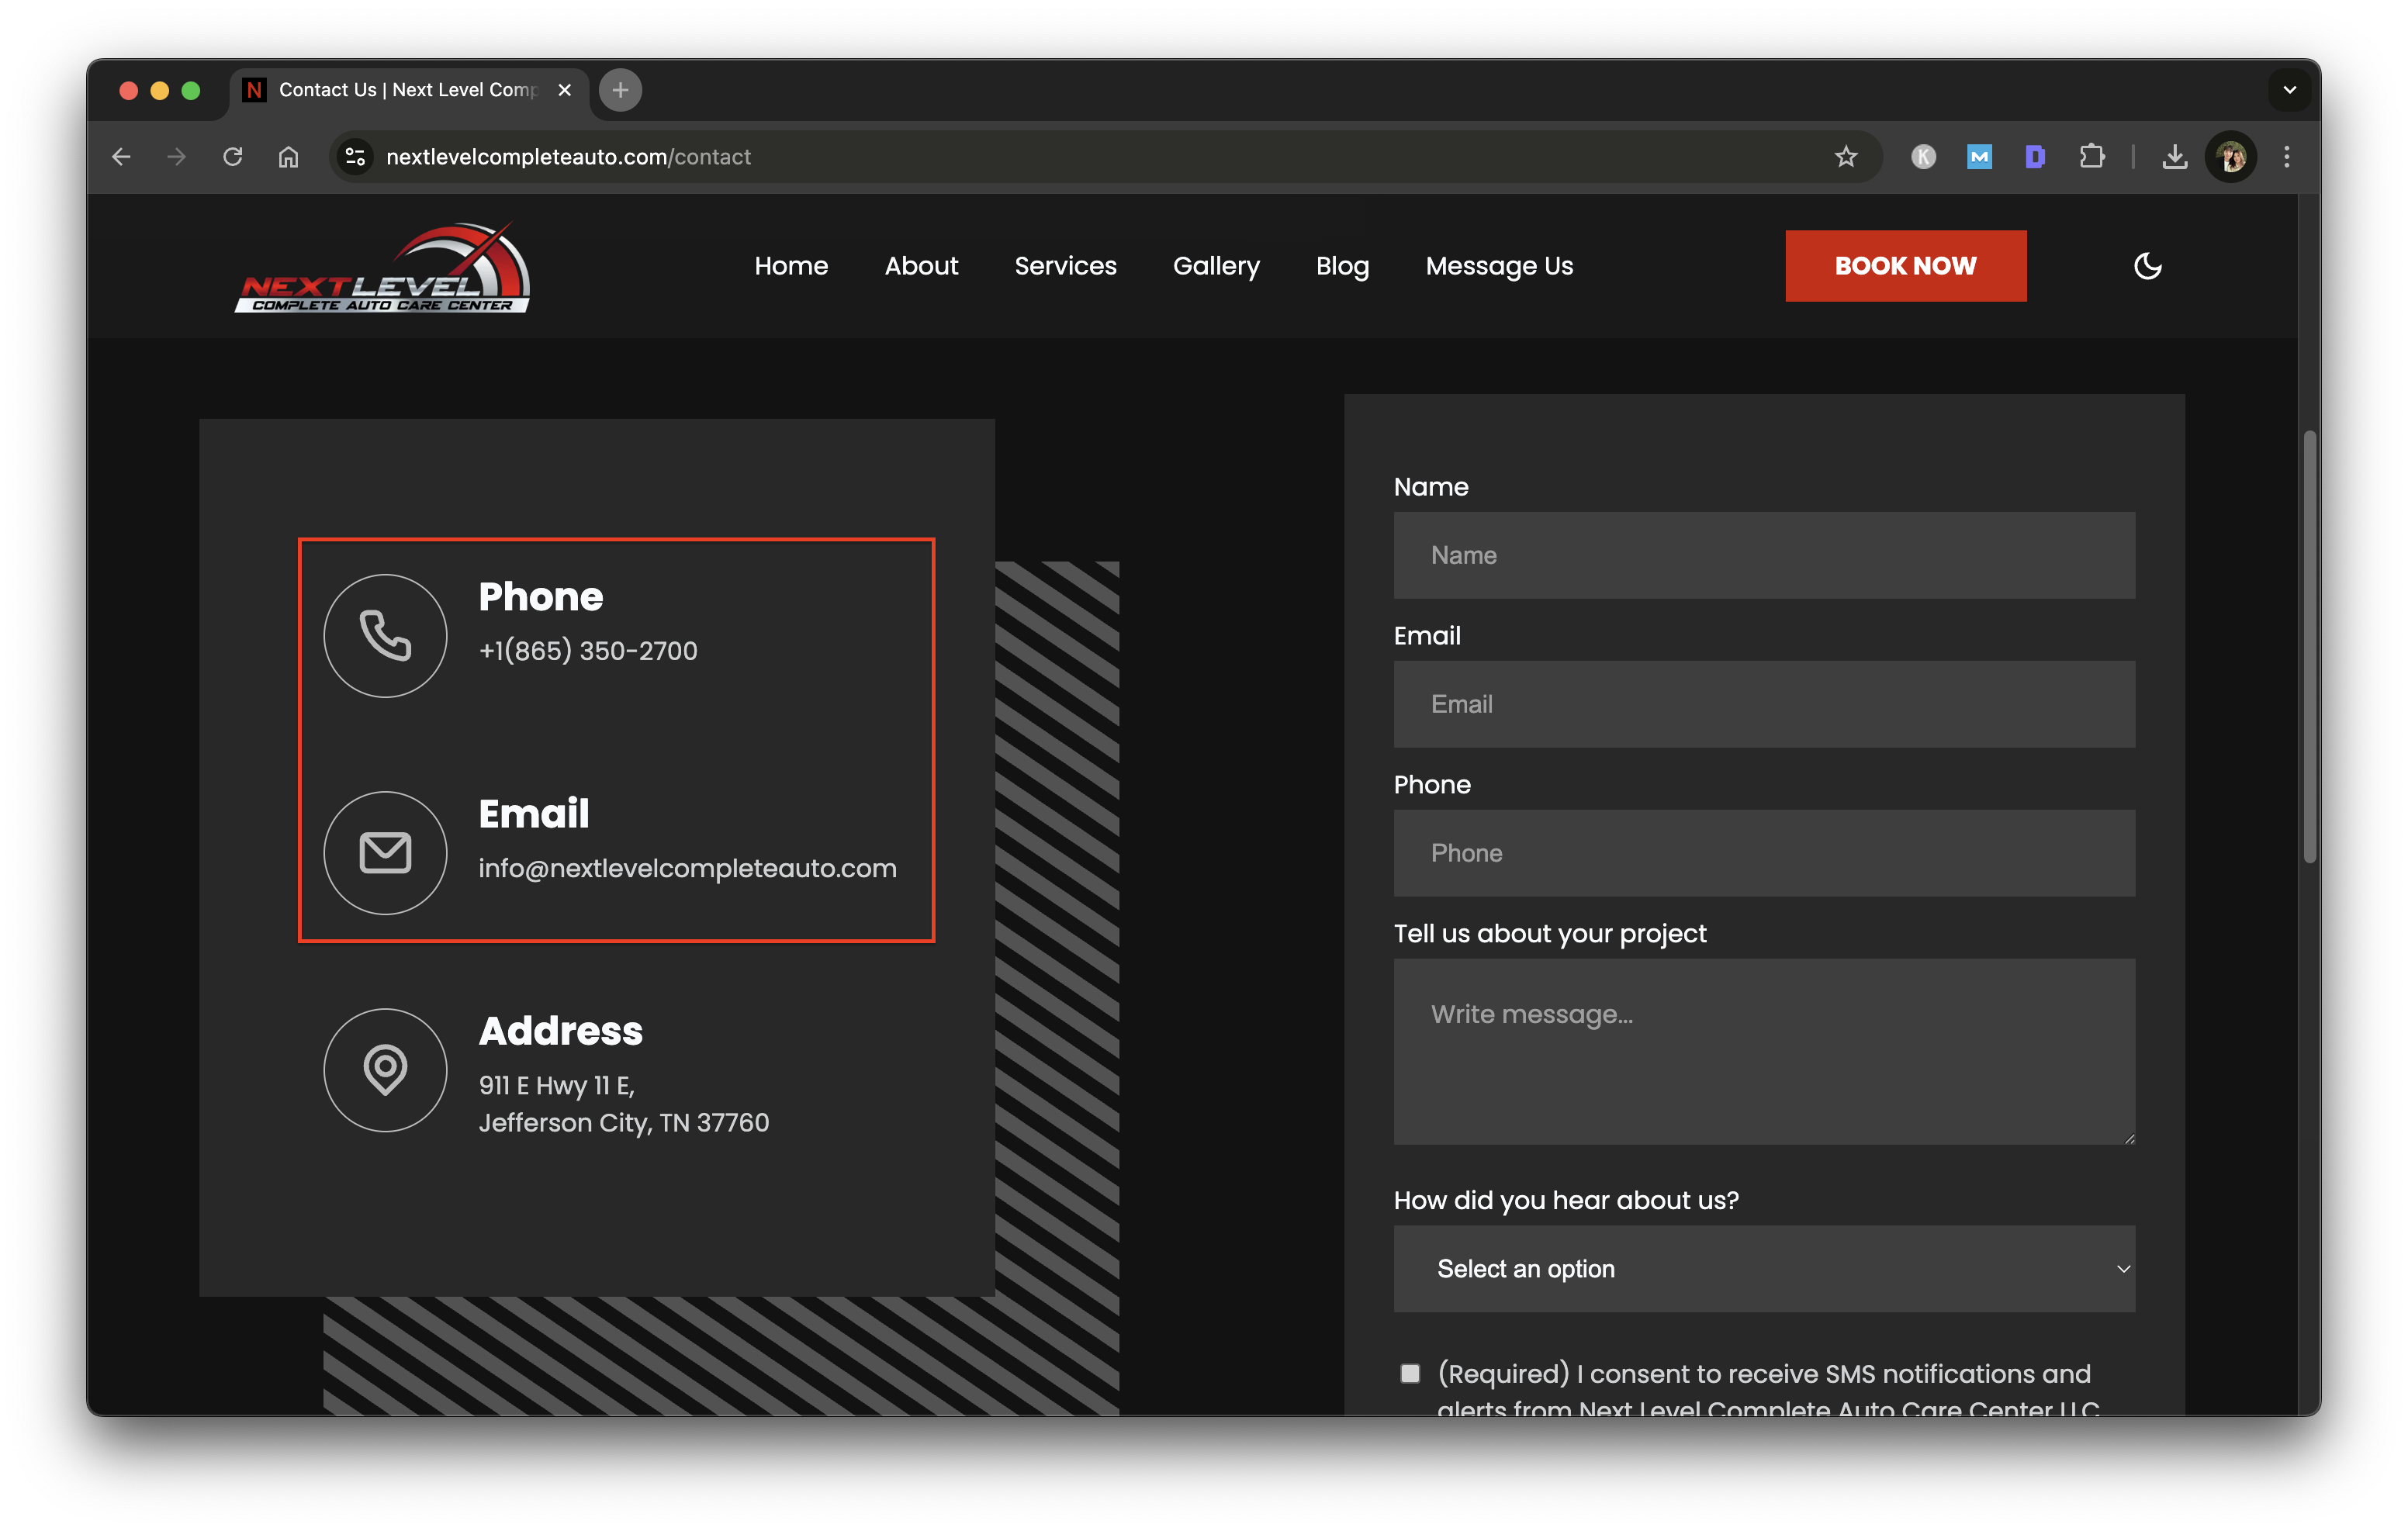The image size is (2408, 1531).
Task: Toggle dark mode with moon icon
Action: (2148, 266)
